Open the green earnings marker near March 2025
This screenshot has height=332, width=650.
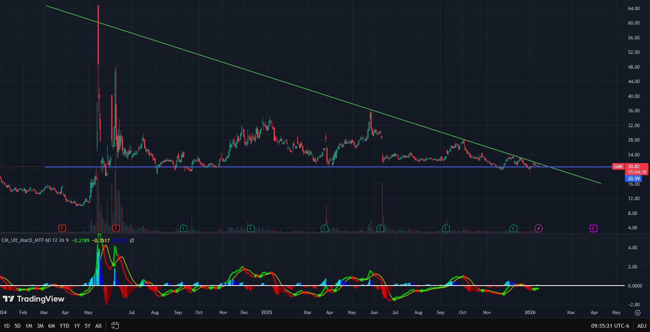(x=324, y=228)
